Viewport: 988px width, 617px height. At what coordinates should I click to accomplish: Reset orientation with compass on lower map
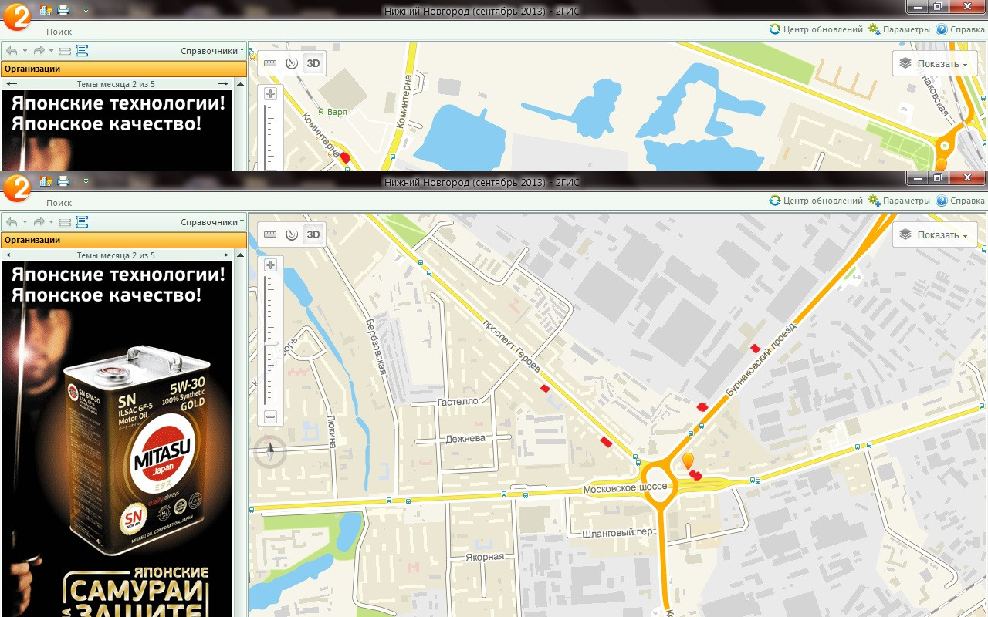point(270,452)
